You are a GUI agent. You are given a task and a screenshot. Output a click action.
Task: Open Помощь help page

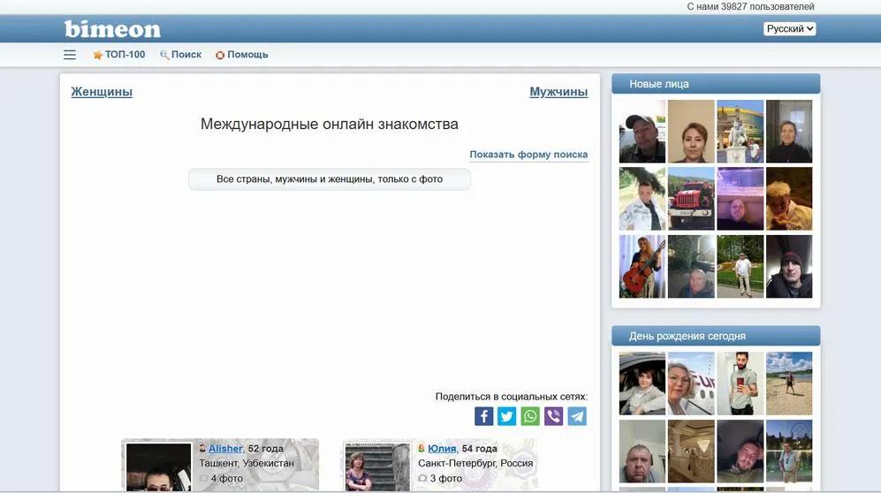[x=242, y=55]
